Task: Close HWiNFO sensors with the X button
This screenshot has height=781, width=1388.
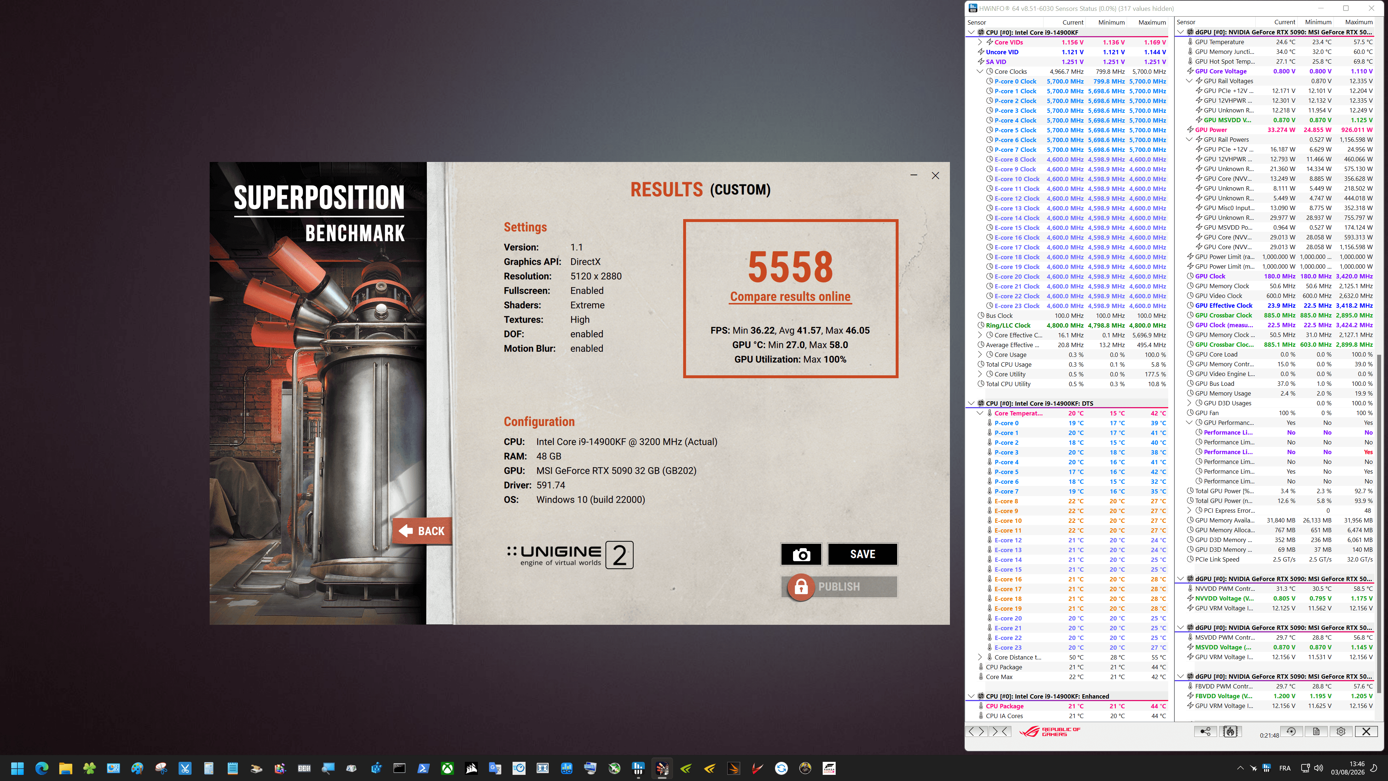Action: (x=1366, y=731)
